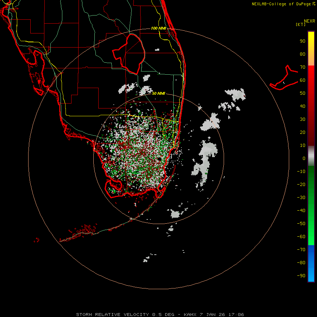Click the -40 scale value
The width and height of the screenshot is (317, 317).
pos(301,211)
